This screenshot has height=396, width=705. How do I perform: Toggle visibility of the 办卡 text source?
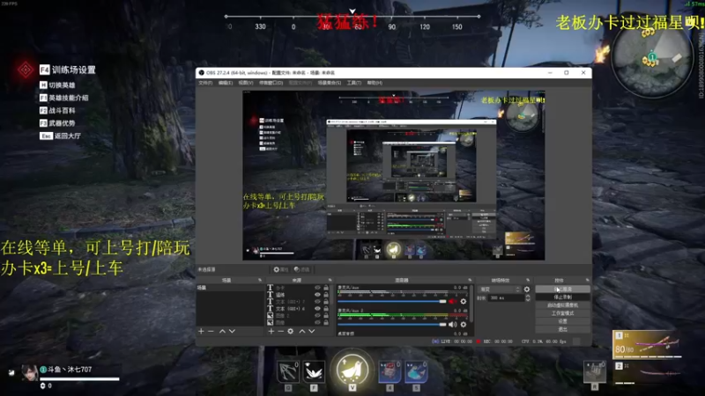(x=317, y=288)
